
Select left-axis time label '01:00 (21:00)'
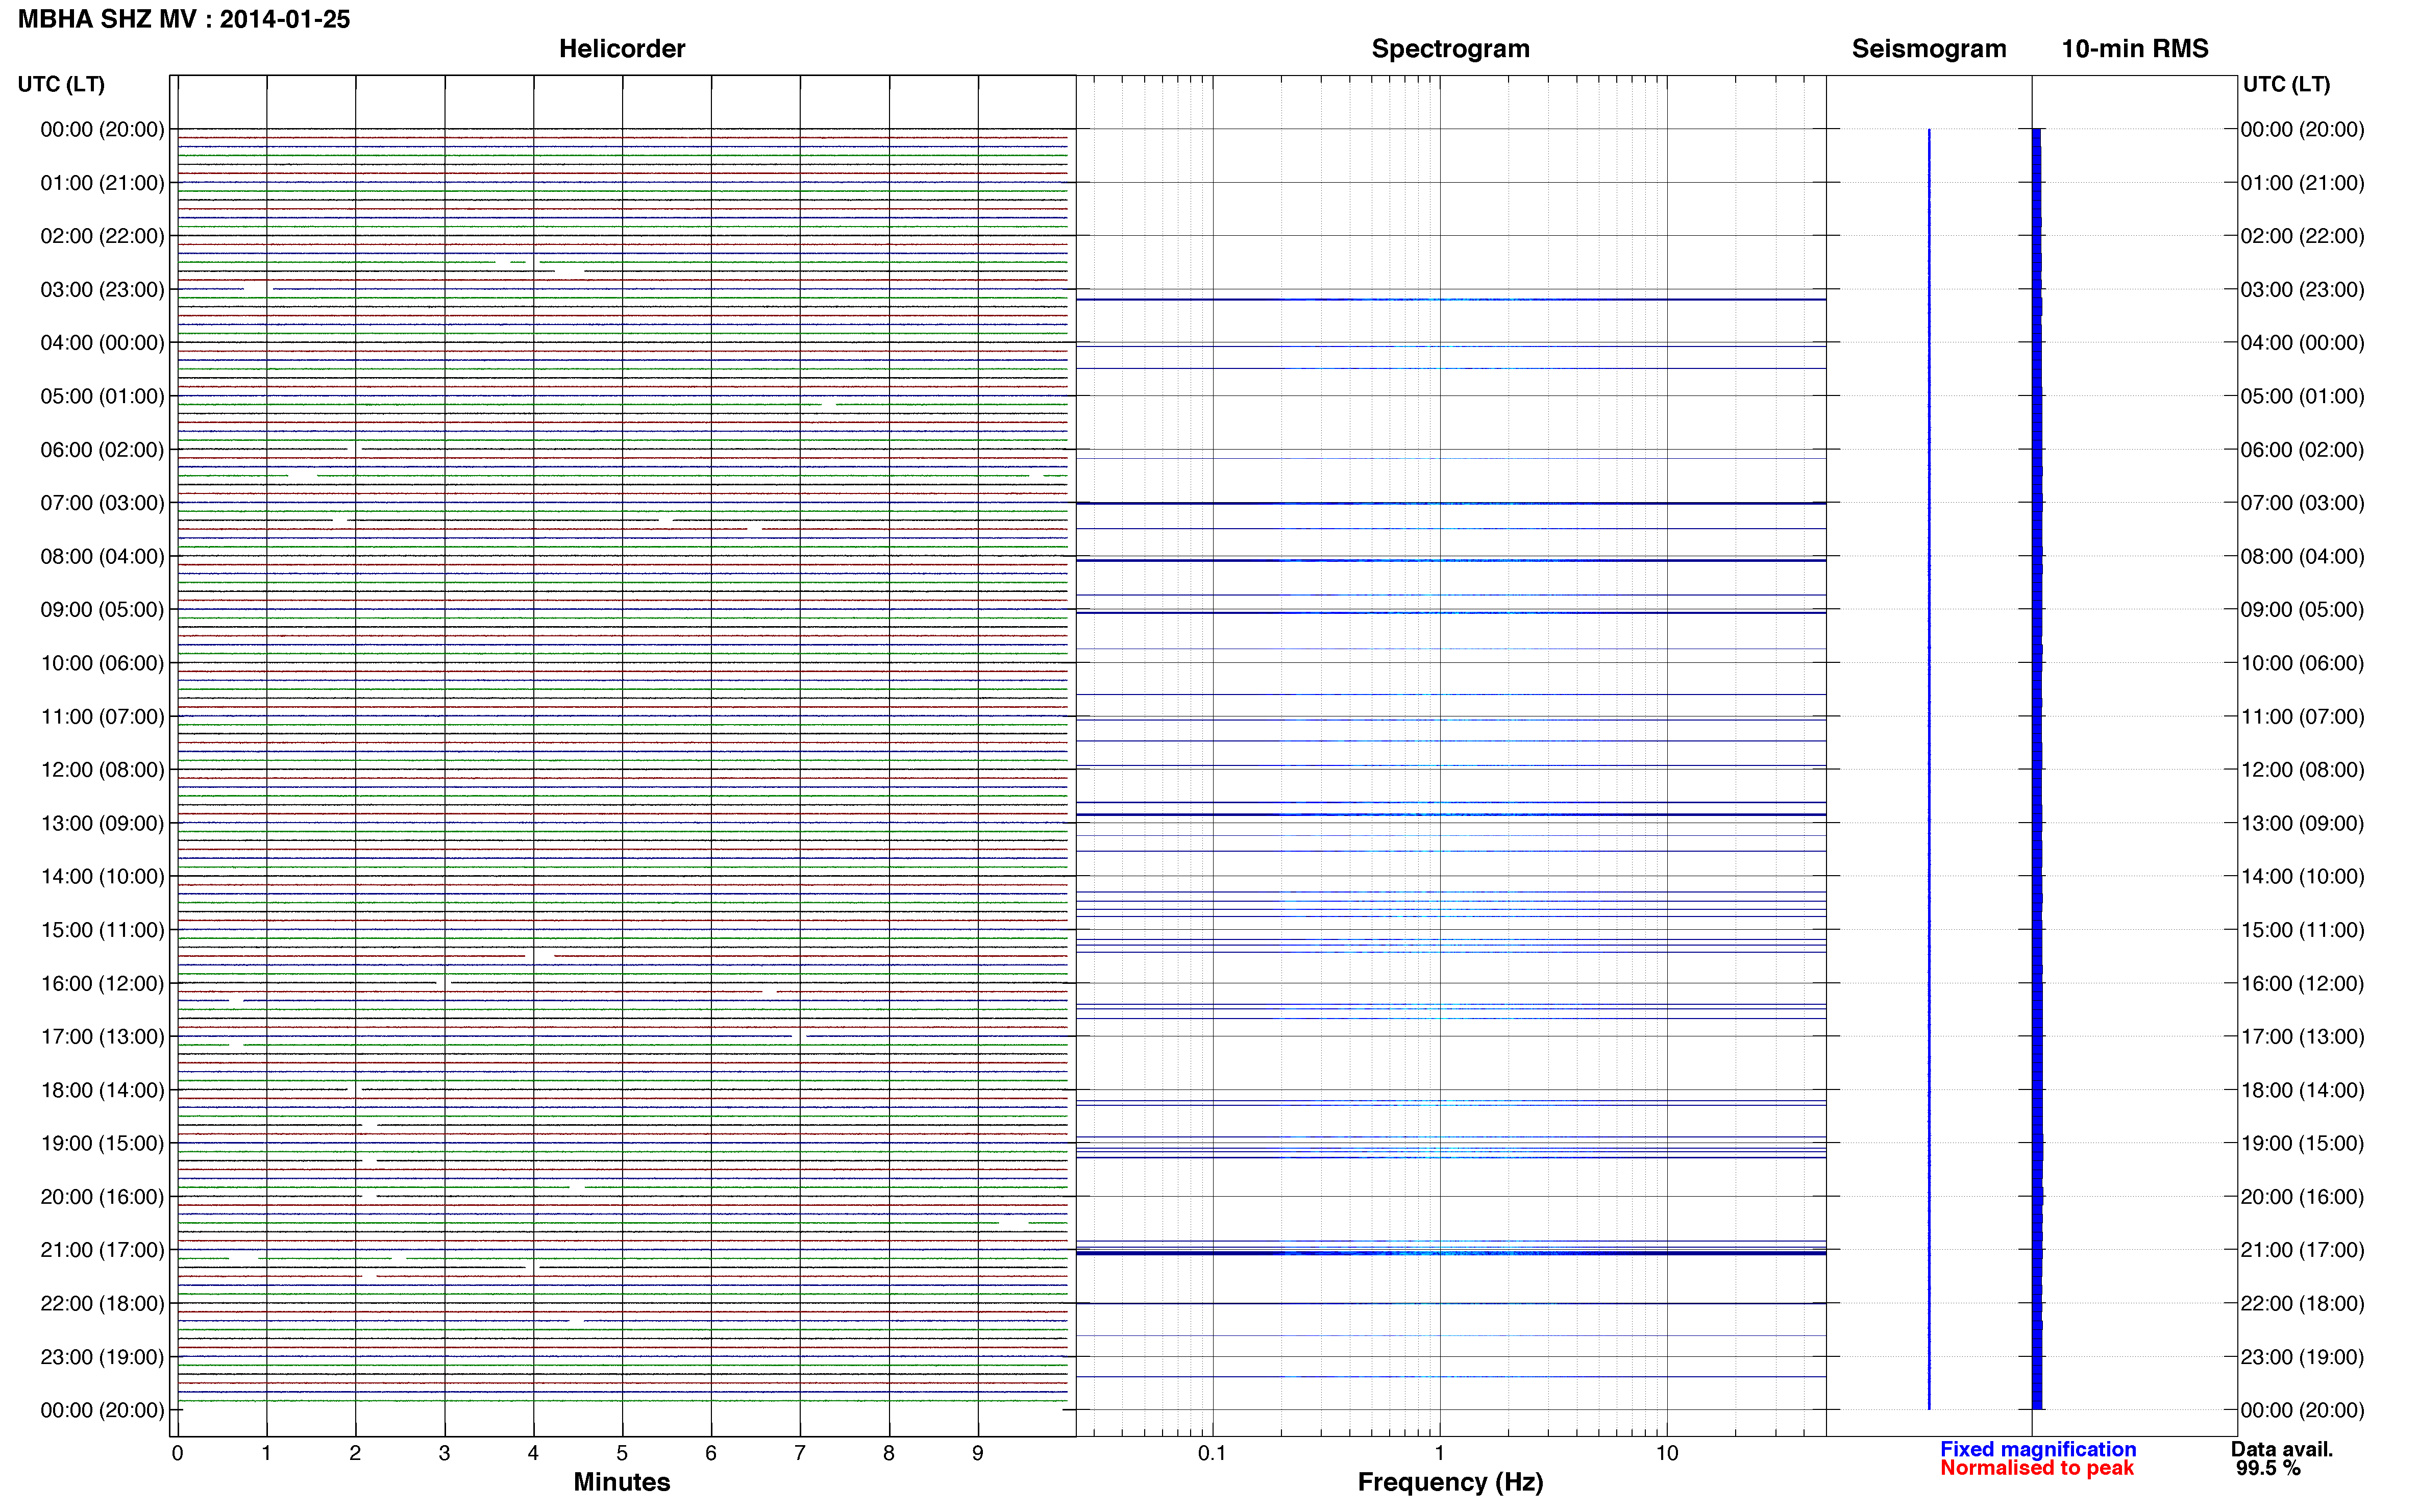pos(102,183)
